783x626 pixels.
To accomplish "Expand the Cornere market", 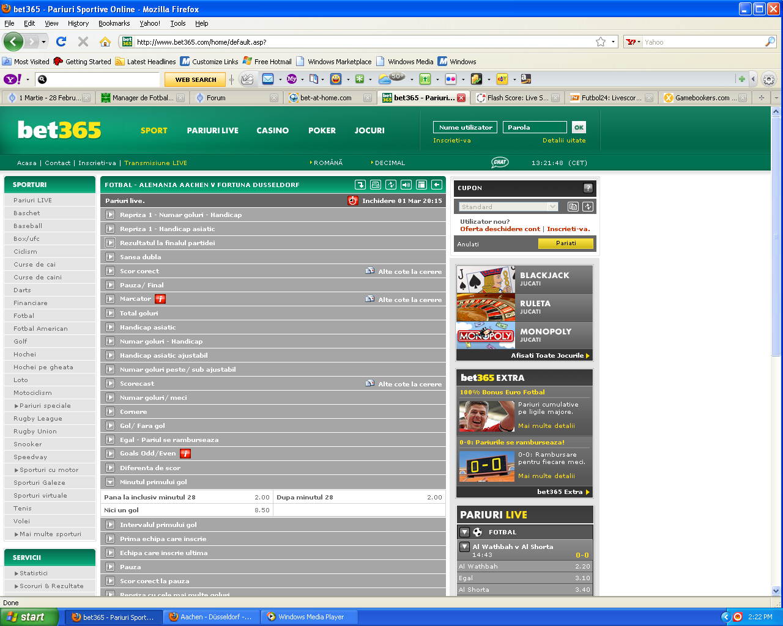I will [110, 411].
